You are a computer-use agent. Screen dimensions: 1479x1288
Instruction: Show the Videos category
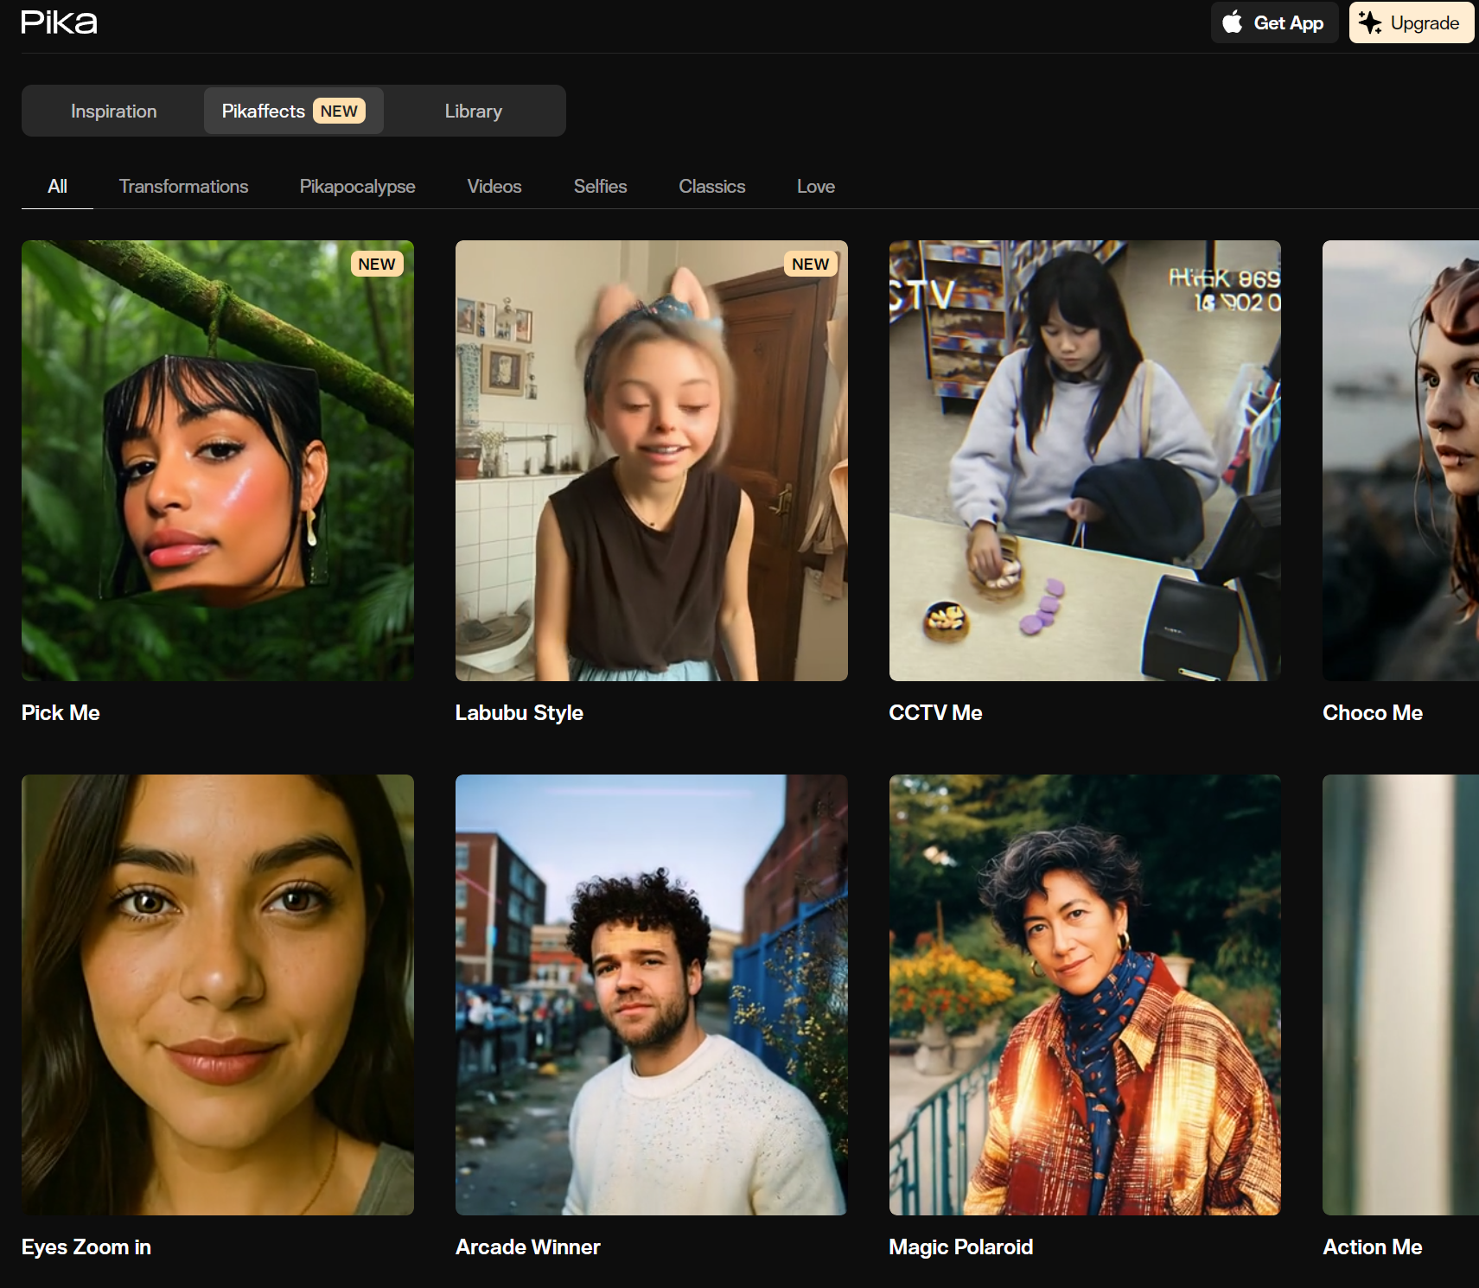point(494,186)
